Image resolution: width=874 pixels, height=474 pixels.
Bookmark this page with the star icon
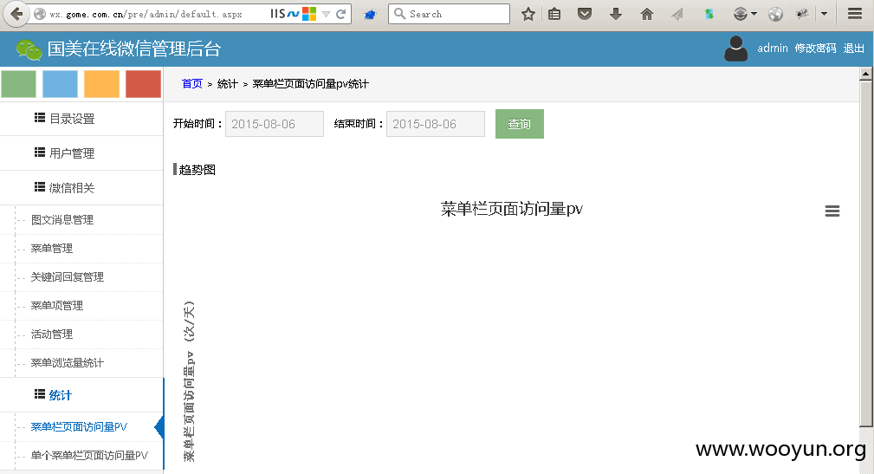528,14
